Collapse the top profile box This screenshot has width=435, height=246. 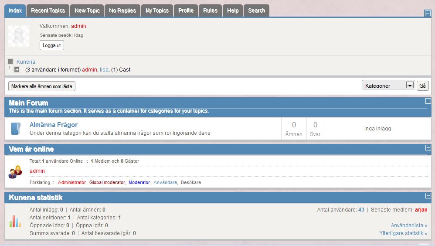click(x=428, y=14)
